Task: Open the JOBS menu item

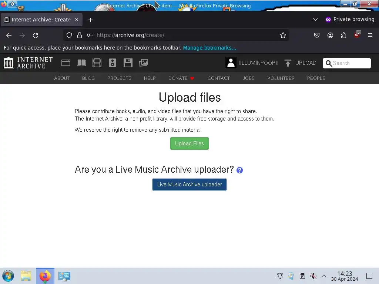Action: [x=248, y=78]
